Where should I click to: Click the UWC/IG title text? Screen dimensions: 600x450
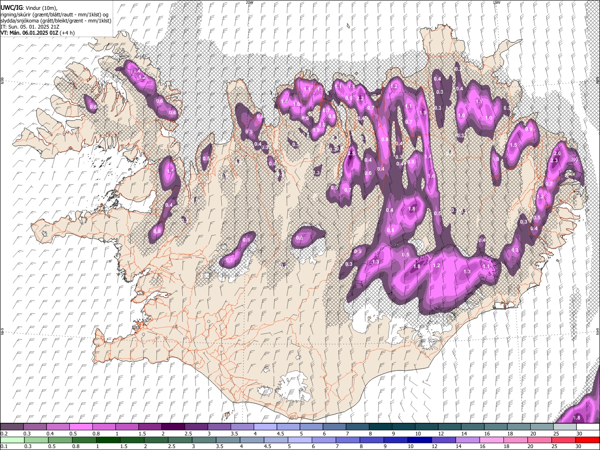[x=11, y=7]
